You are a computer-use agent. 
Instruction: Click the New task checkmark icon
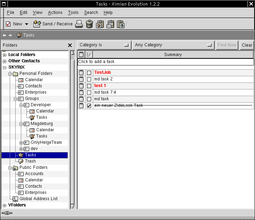click(x=8, y=24)
